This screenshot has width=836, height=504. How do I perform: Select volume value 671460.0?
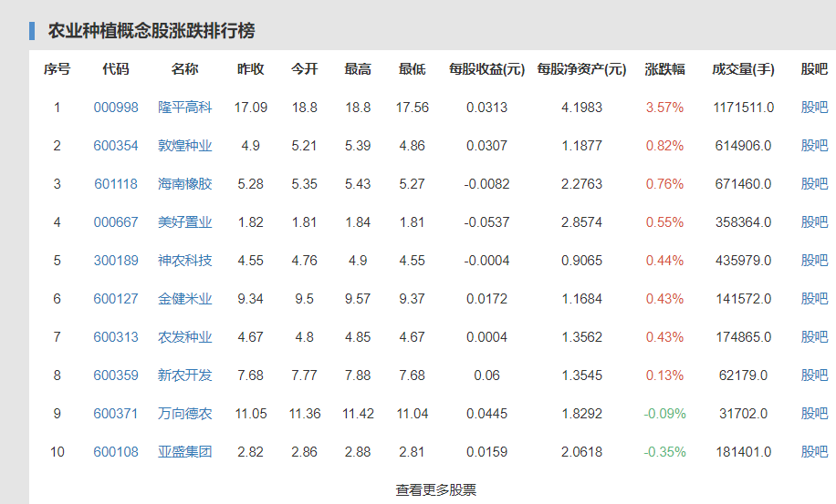click(743, 184)
